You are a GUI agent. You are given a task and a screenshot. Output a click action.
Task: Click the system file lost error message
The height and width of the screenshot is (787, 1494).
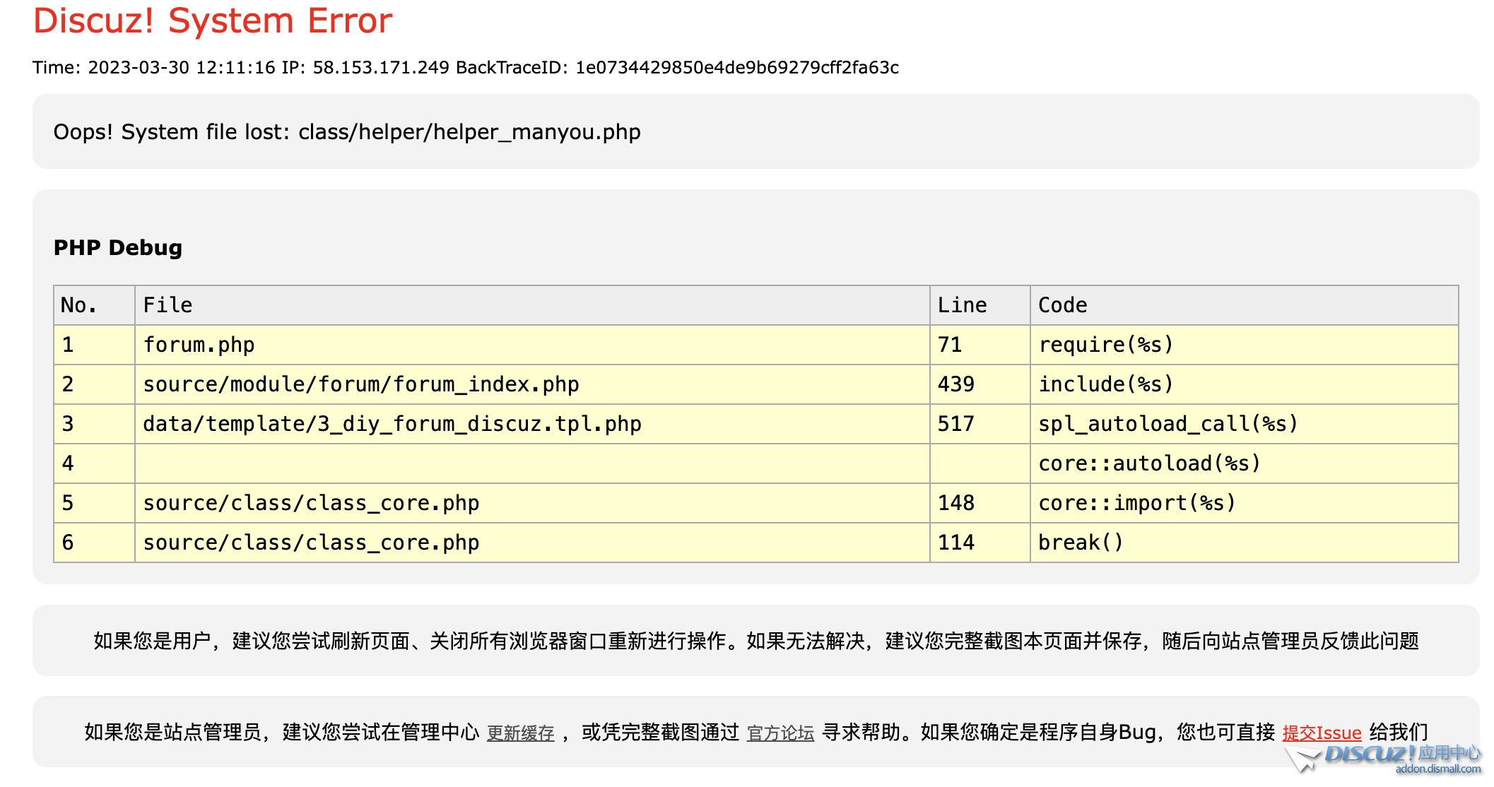coord(347,132)
